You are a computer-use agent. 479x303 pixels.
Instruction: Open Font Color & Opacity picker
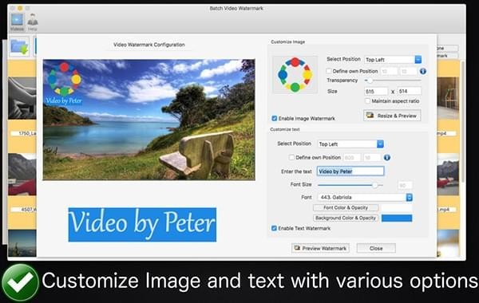click(346, 208)
